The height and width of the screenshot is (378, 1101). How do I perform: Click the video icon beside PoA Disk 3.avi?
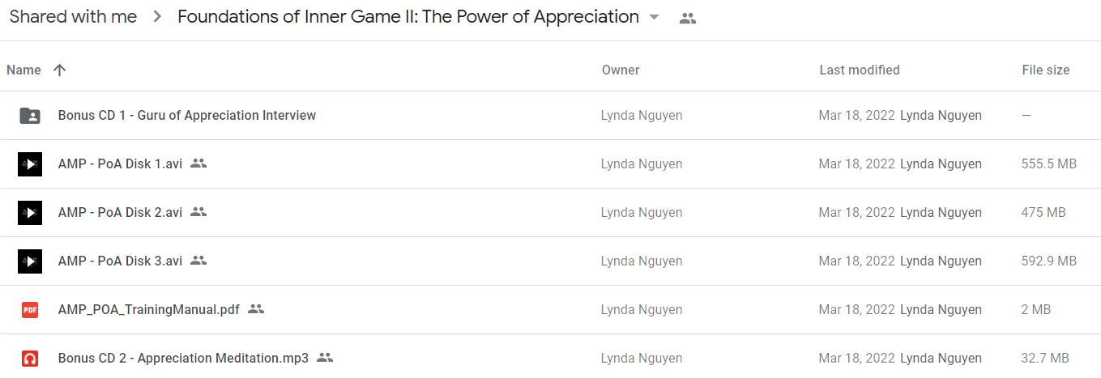(30, 261)
